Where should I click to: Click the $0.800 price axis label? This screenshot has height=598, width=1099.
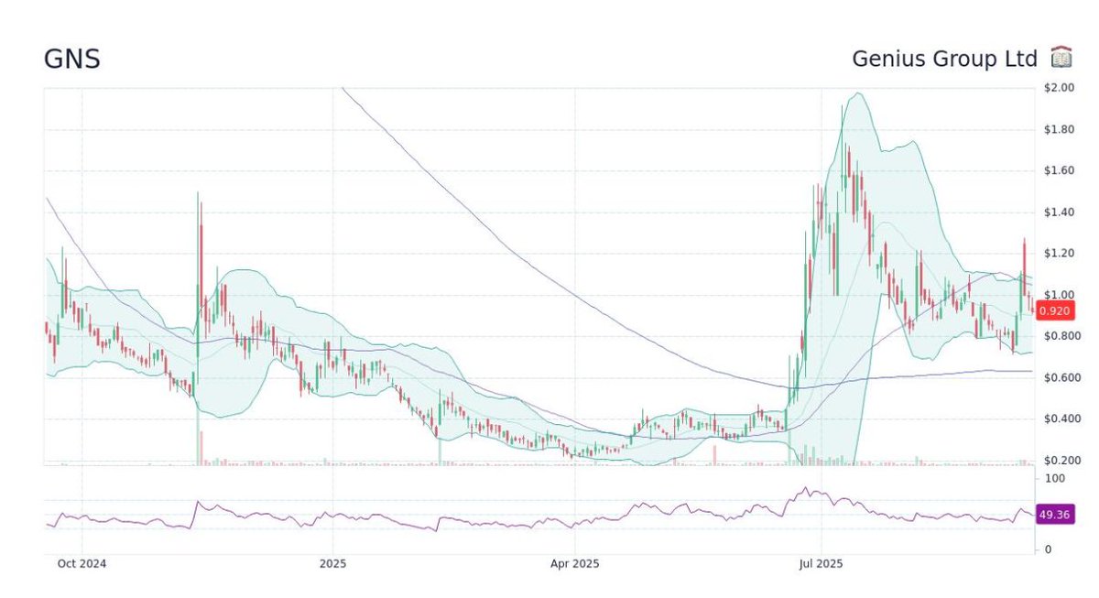pos(1061,336)
